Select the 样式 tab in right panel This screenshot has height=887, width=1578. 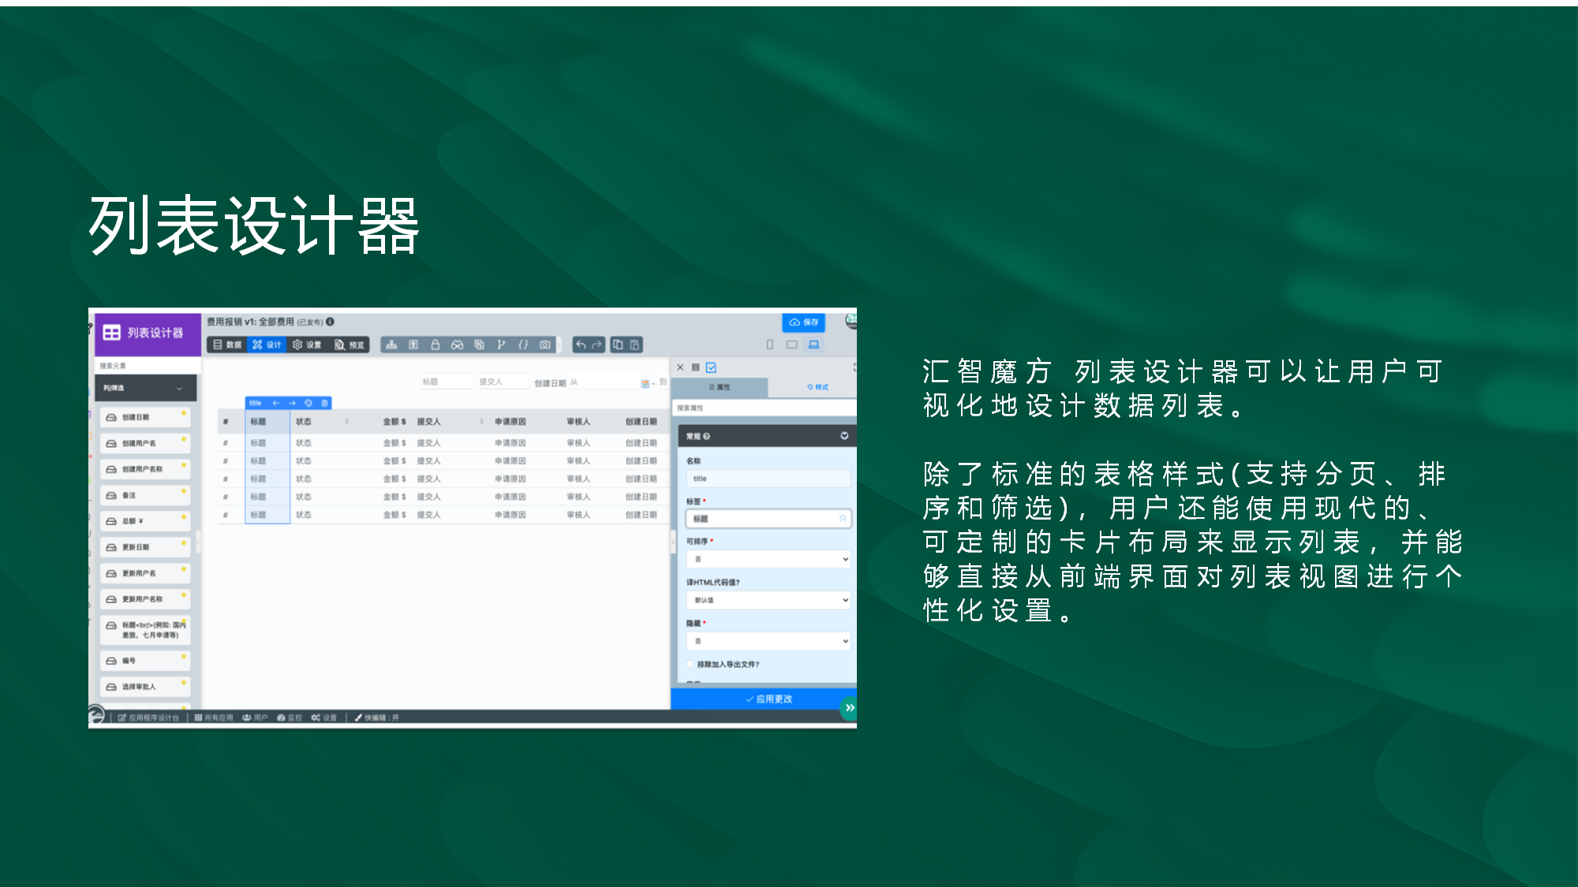pos(817,387)
